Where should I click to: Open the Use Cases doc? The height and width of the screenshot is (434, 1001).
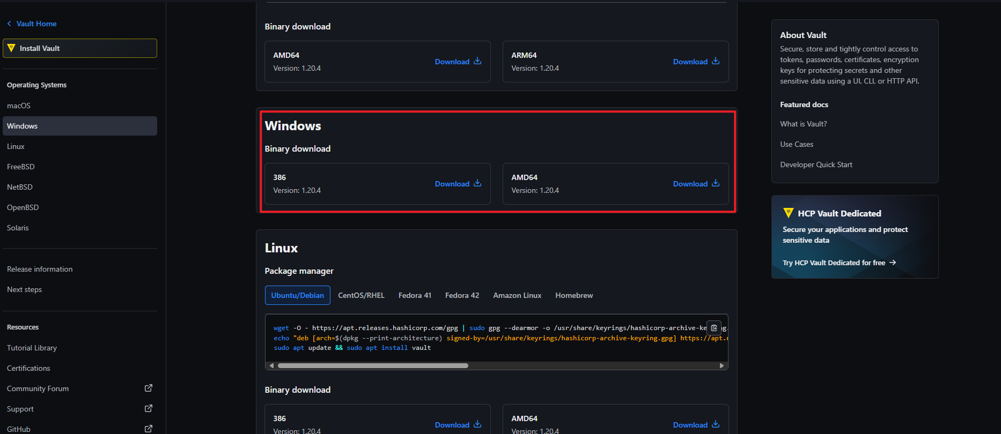pyautogui.click(x=797, y=144)
